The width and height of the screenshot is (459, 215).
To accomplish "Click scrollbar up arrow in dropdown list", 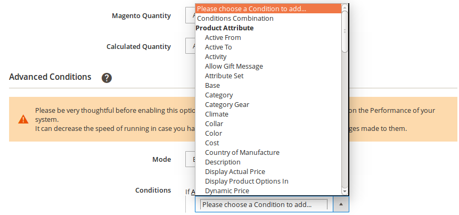I will [x=345, y=7].
